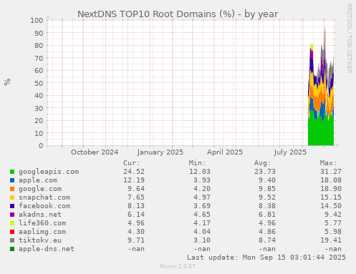This screenshot has height=274, width=356.
Task: Select the life360.com legend label
Action: pyautogui.click(x=42, y=223)
